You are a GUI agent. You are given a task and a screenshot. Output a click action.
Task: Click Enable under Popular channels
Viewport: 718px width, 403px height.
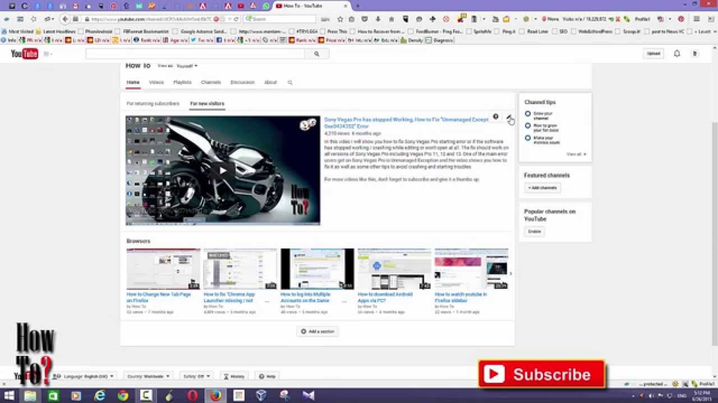point(535,232)
